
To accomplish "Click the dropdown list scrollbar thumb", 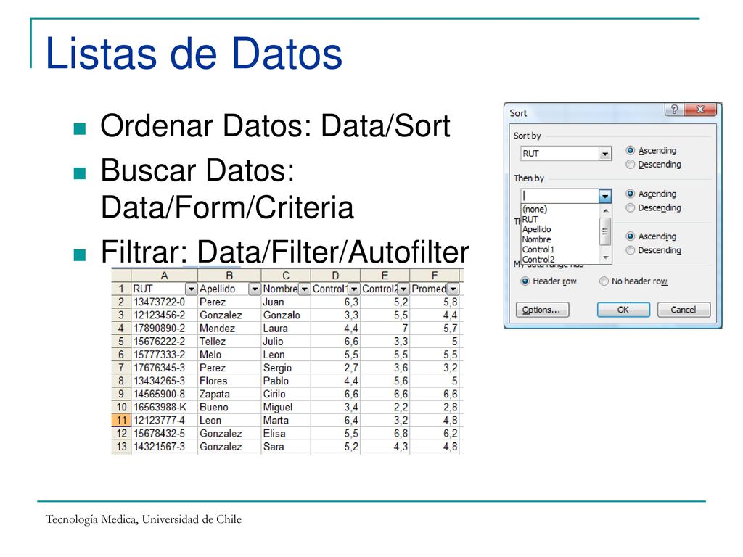I will pyautogui.click(x=605, y=231).
